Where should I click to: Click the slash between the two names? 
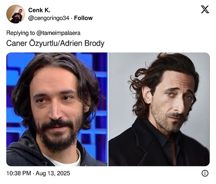coord(59,43)
